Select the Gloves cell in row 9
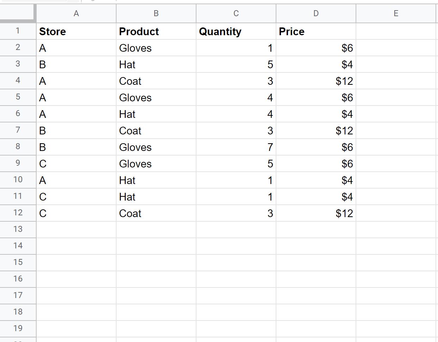Image resolution: width=438 pixels, height=342 pixels. (x=156, y=164)
